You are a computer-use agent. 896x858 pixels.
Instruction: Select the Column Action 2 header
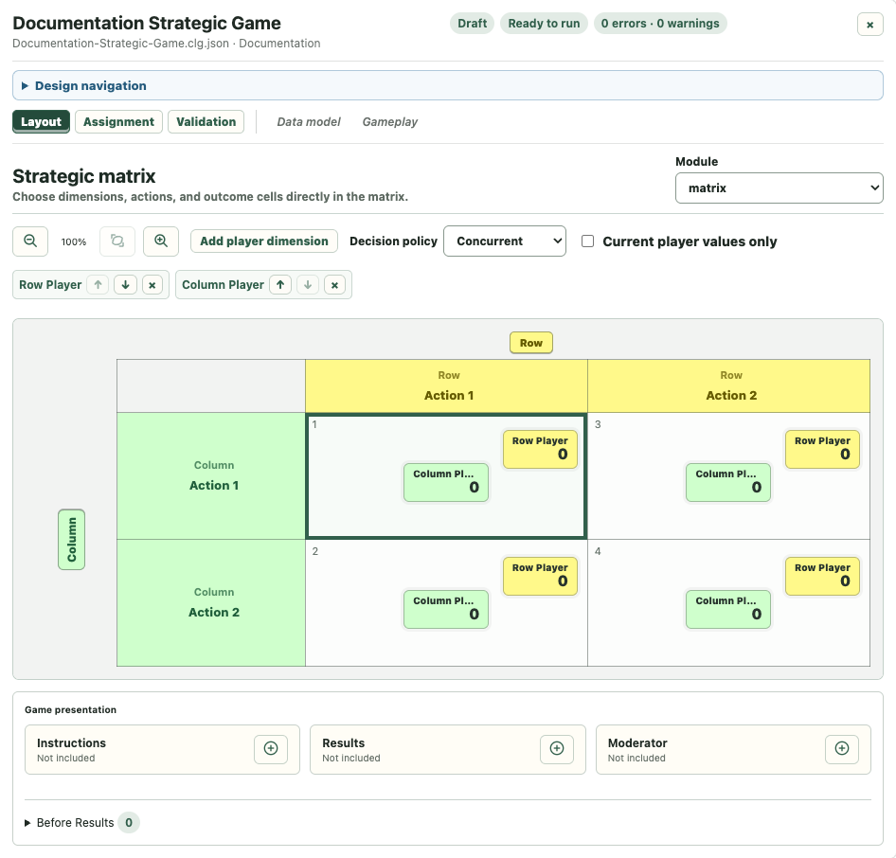(211, 602)
